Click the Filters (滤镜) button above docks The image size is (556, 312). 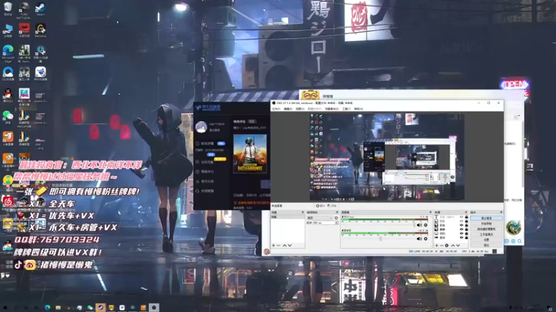332,205
